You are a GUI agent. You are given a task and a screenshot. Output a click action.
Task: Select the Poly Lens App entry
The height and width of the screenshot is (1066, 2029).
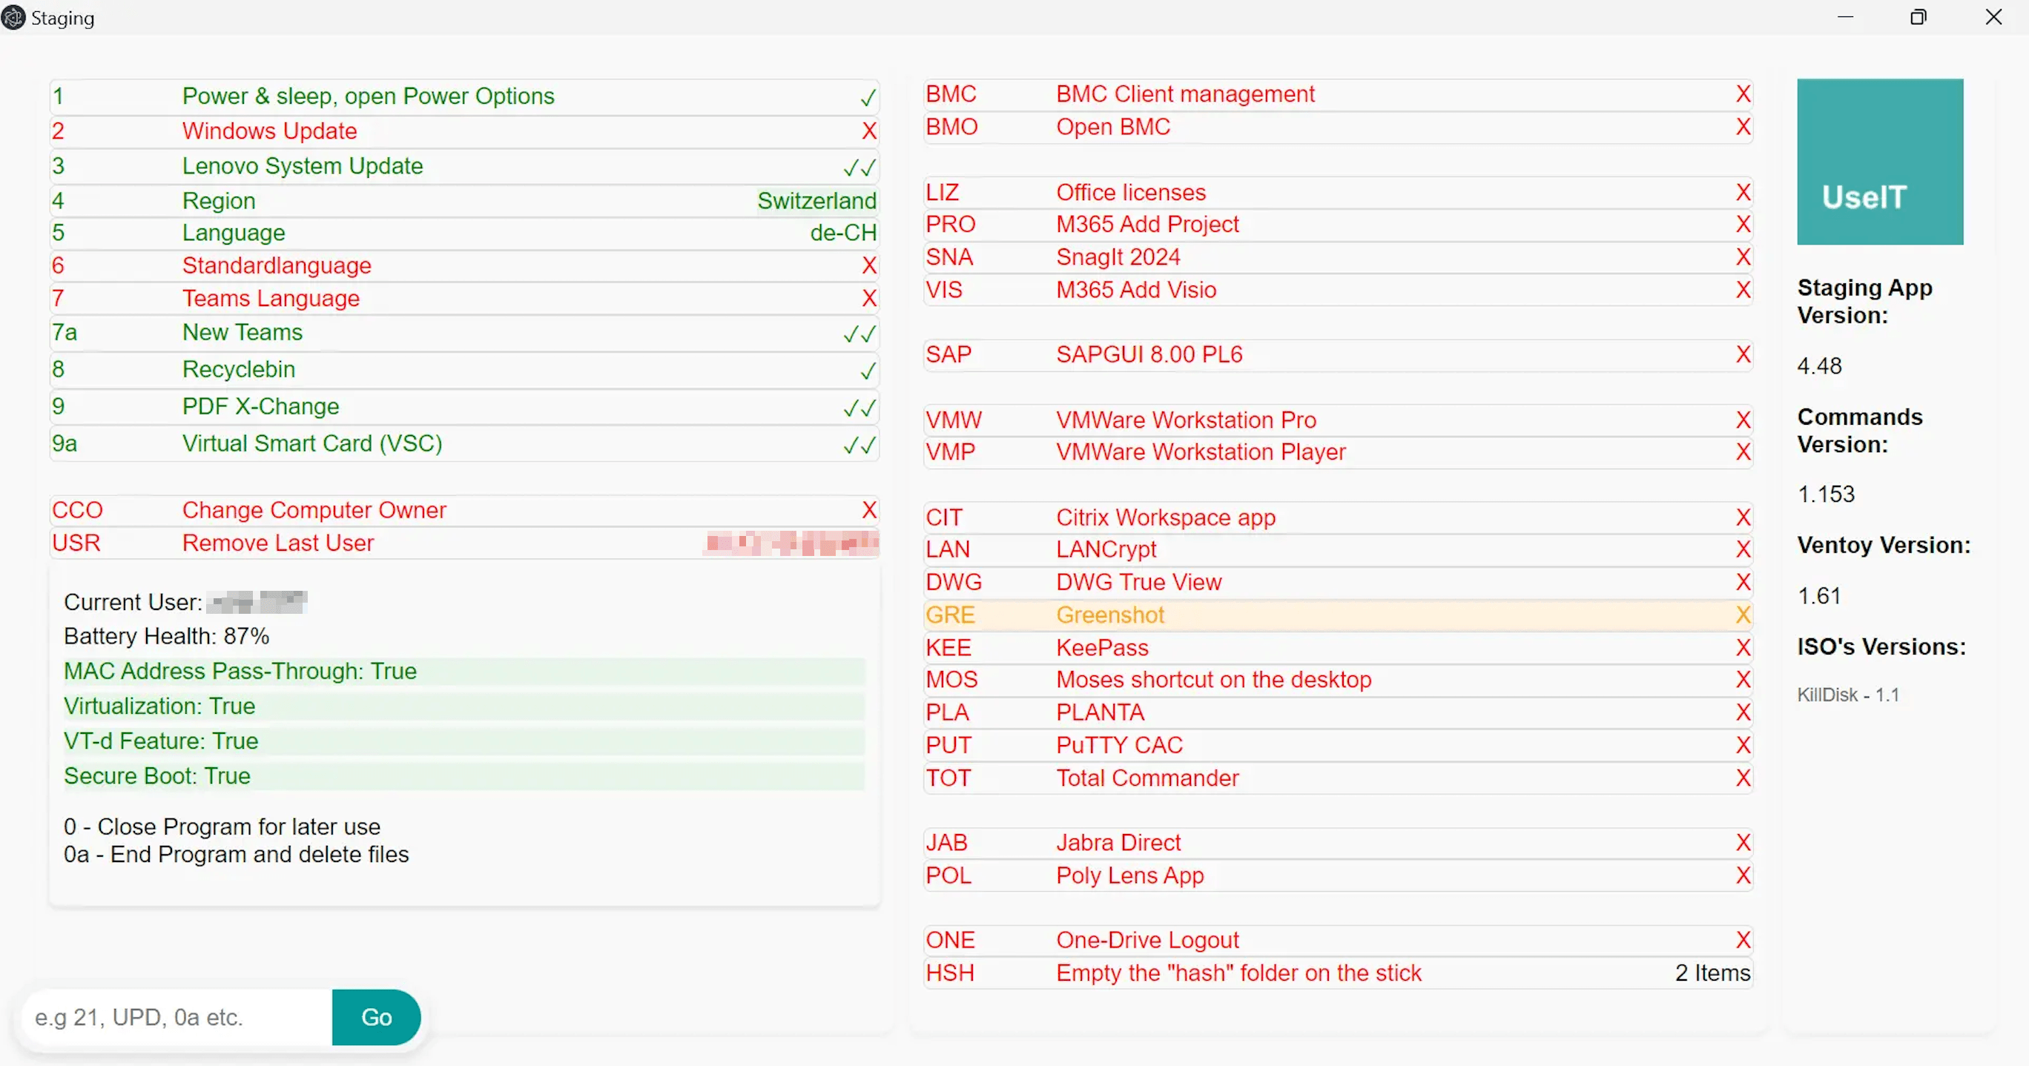click(1337, 876)
